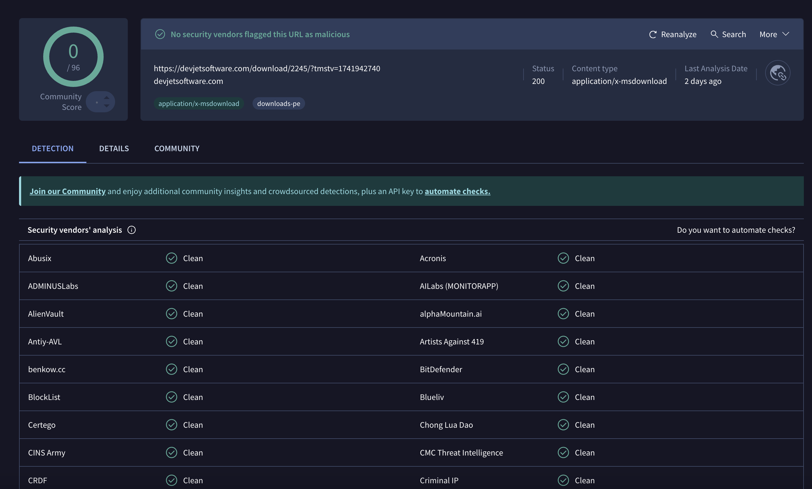Select the Artists Against 419 vendor name

pyautogui.click(x=452, y=341)
